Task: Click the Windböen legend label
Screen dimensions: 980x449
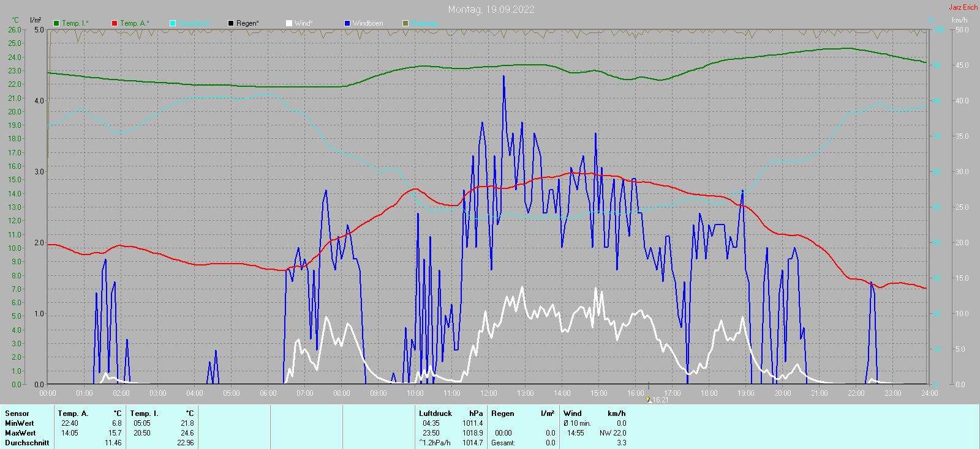Action: (x=367, y=23)
